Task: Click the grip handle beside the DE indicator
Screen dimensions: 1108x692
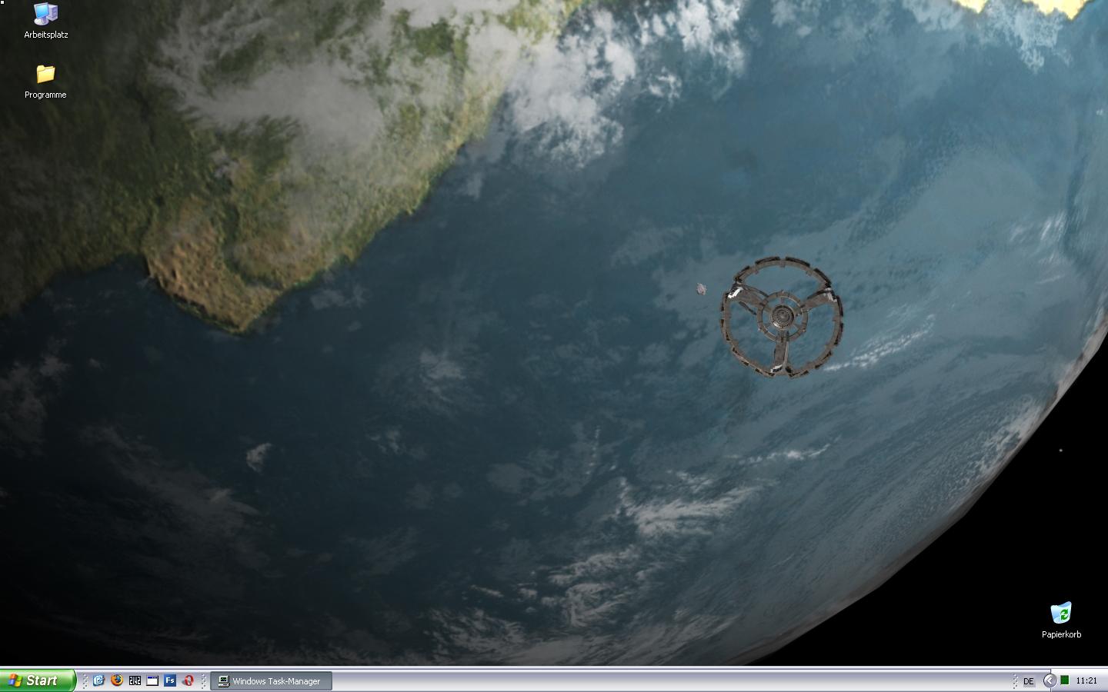Action: click(1015, 680)
